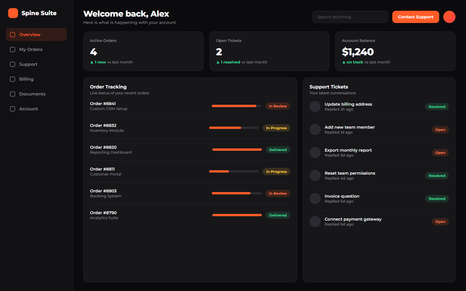Select Order #8803 title text
This screenshot has height=291, width=466.
103,191
